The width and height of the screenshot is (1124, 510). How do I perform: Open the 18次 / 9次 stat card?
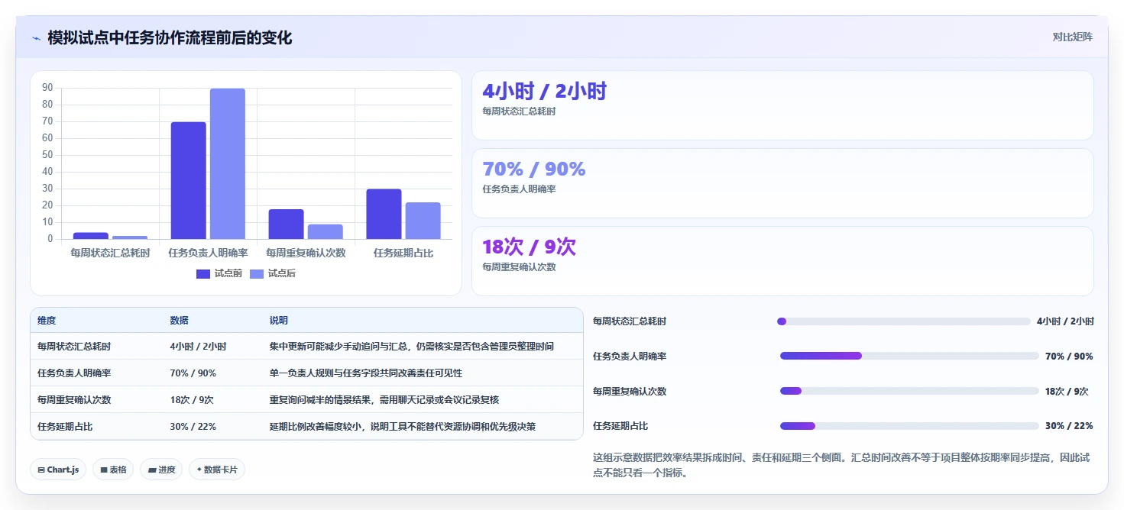(782, 261)
